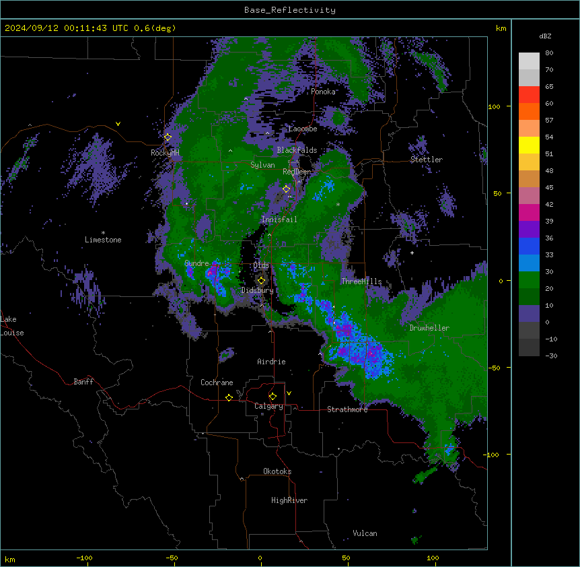The height and width of the screenshot is (567, 580).
Task: Click the -100 tick on the bottom axis
Action: tap(85, 558)
